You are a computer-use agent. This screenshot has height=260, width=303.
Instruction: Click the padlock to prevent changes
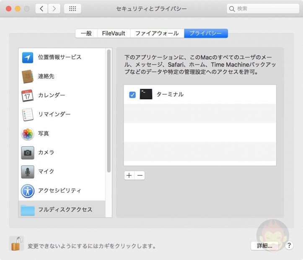click(x=16, y=244)
